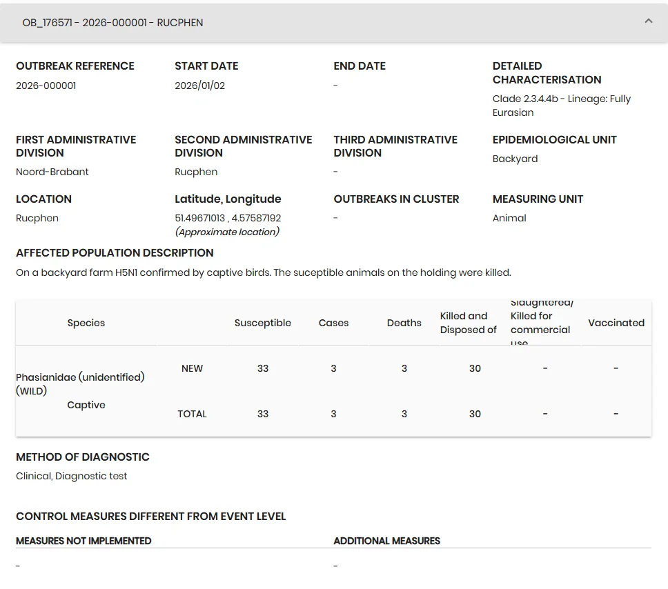This screenshot has height=589, width=668.
Task: Click the Additional Measures heading
Action: (x=387, y=541)
